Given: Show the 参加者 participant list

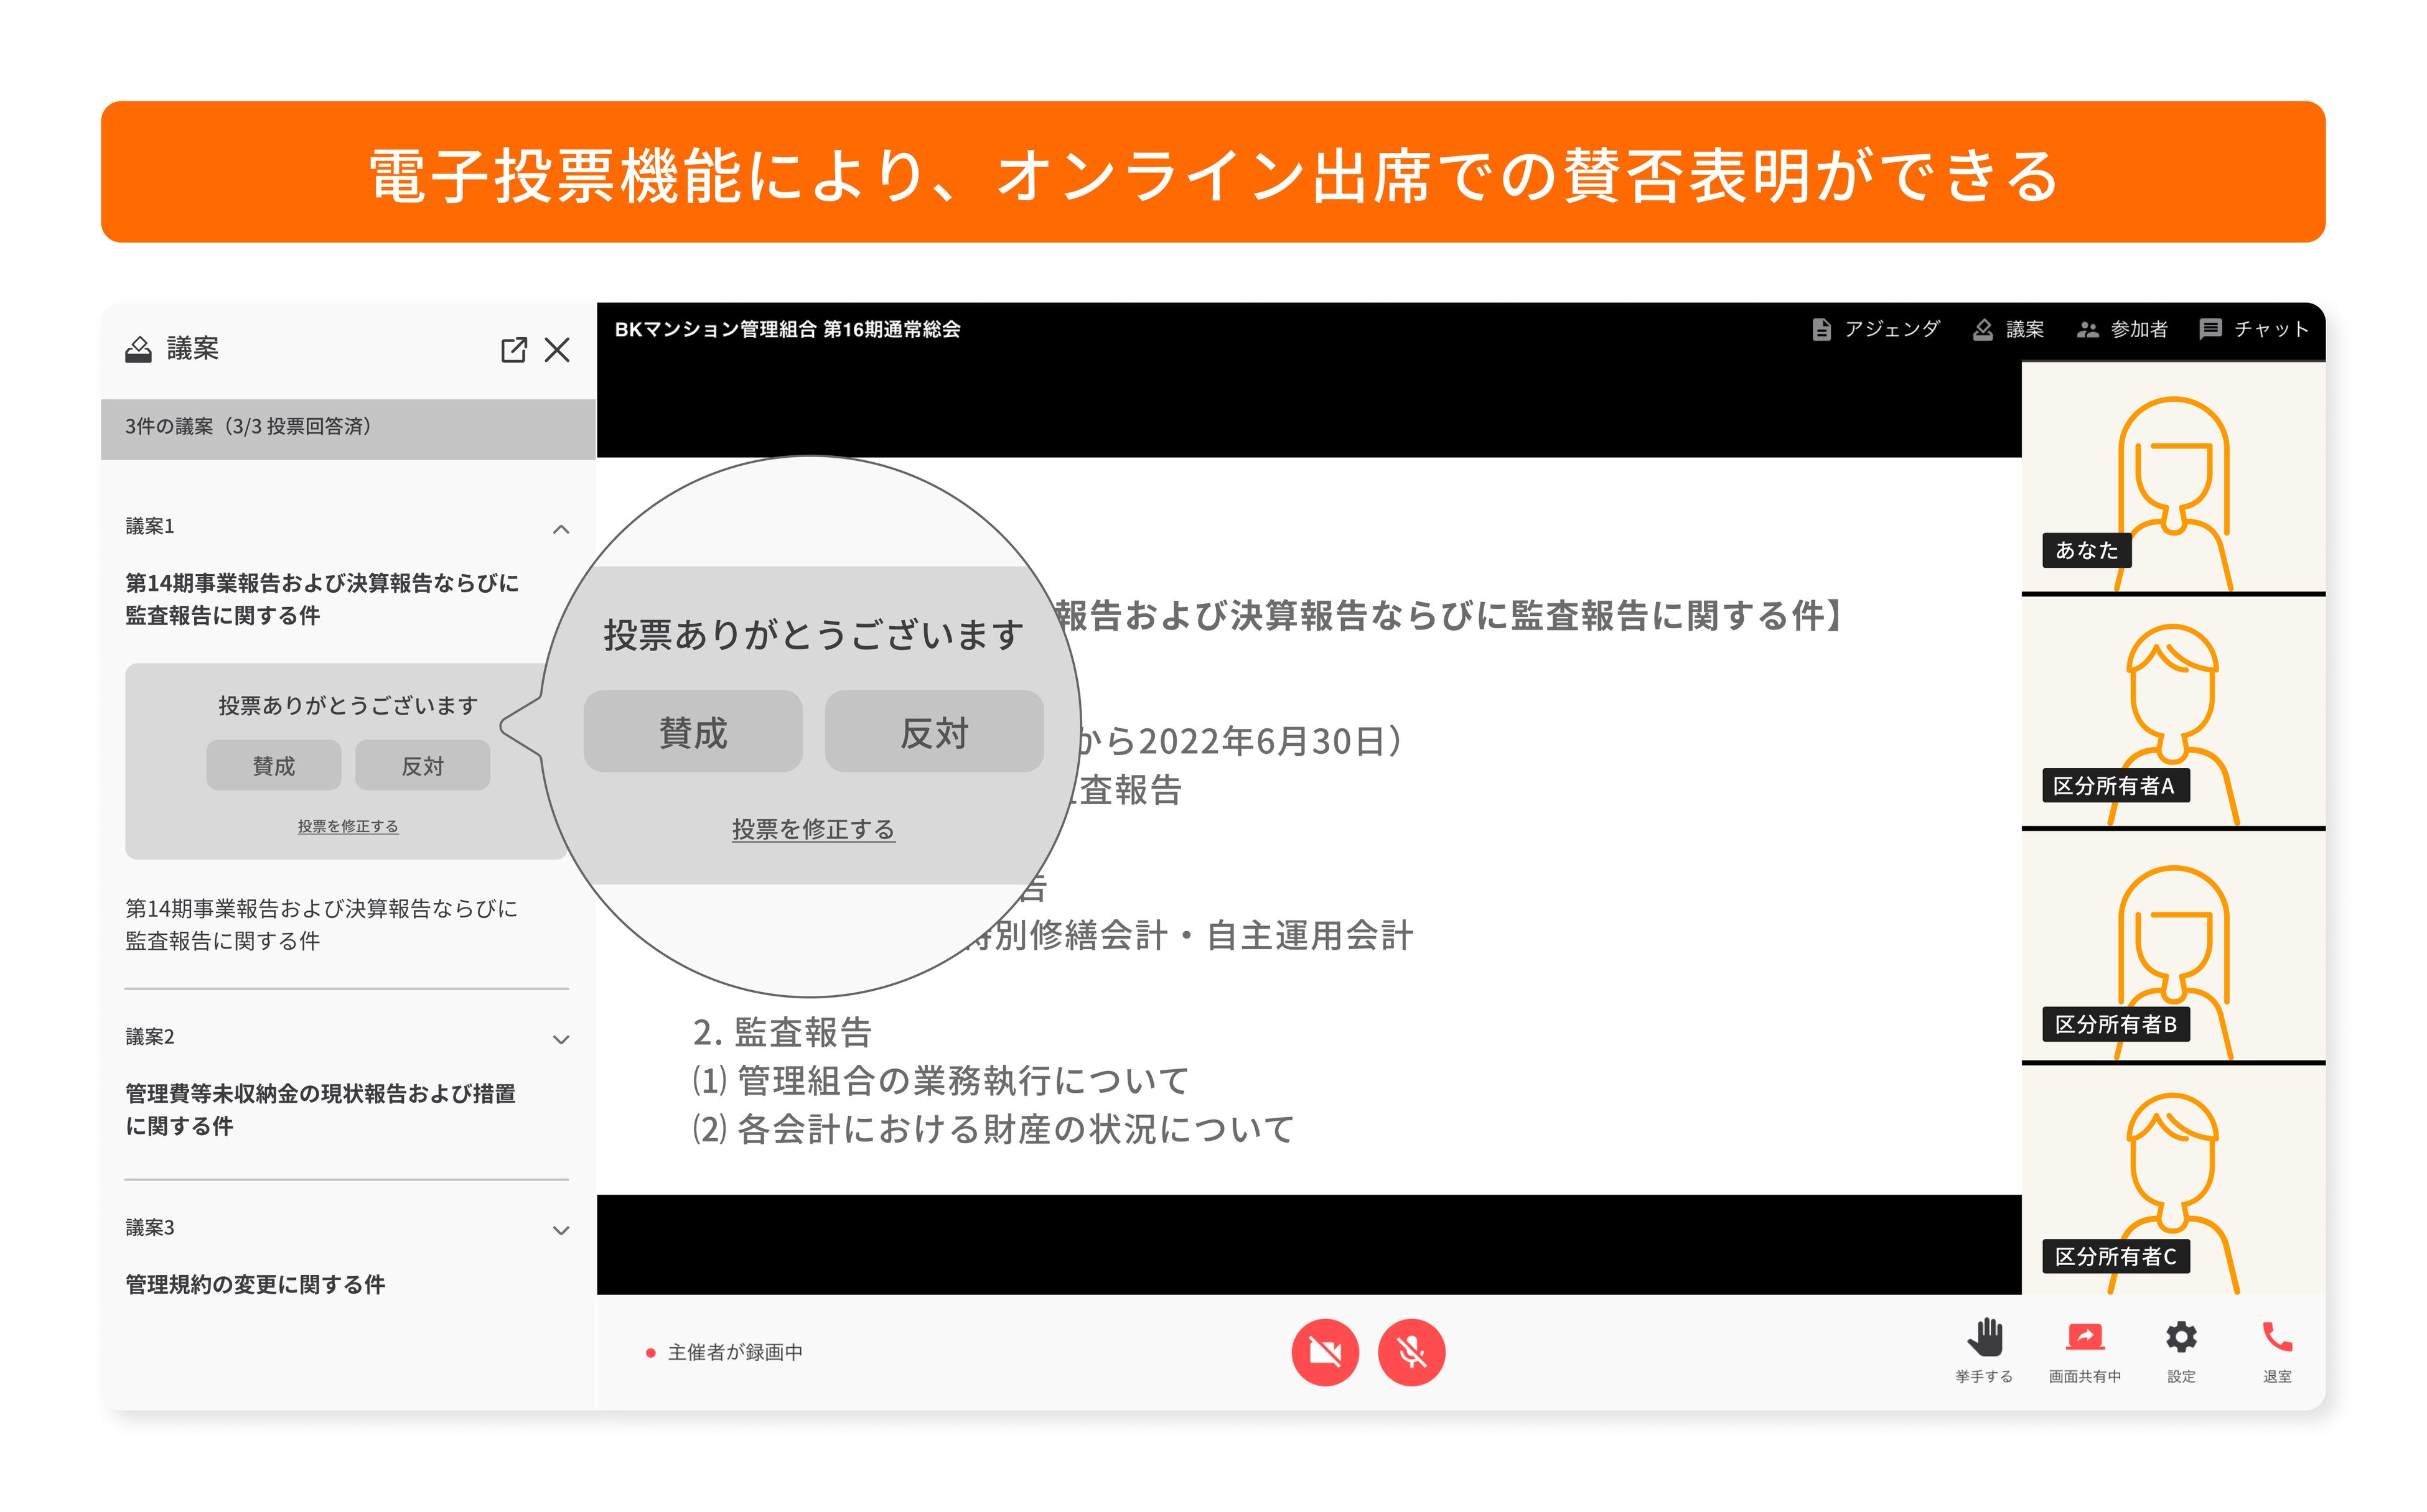Looking at the screenshot, I should (x=2123, y=330).
